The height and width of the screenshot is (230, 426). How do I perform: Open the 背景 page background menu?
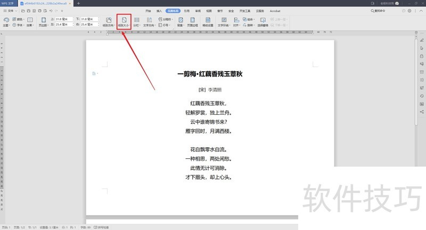coord(181,22)
